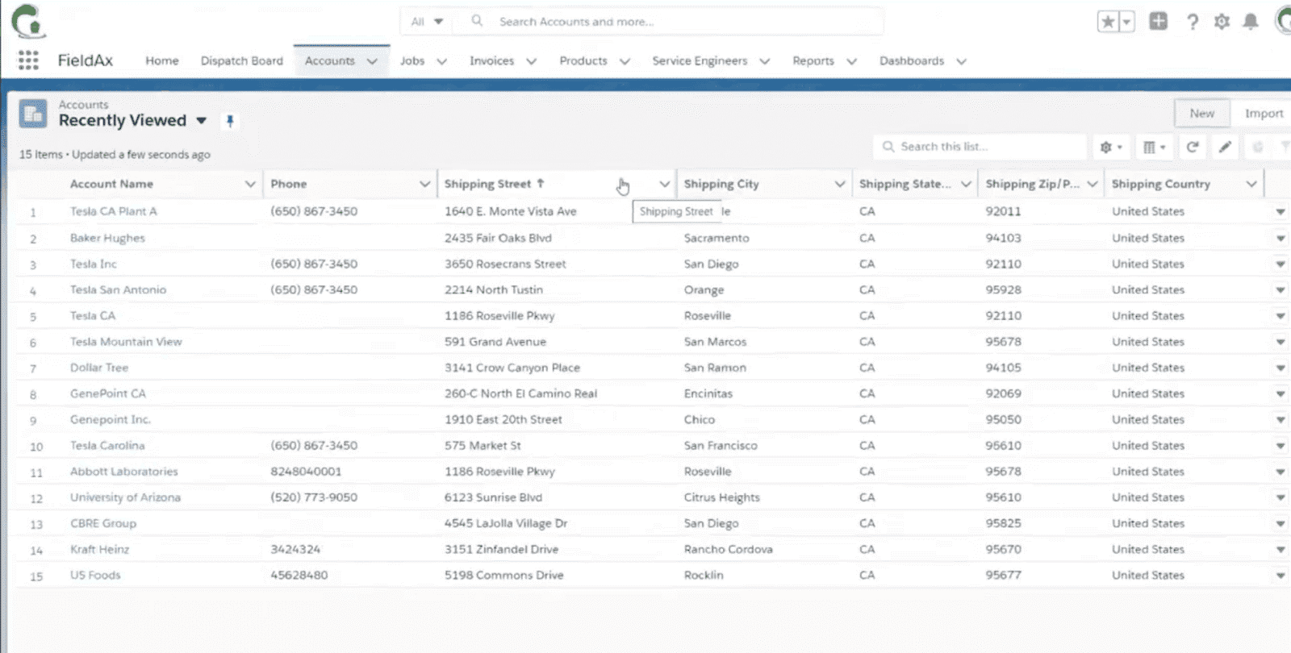1291x653 pixels.
Task: Open the Baker Hughes account
Action: [x=107, y=238]
